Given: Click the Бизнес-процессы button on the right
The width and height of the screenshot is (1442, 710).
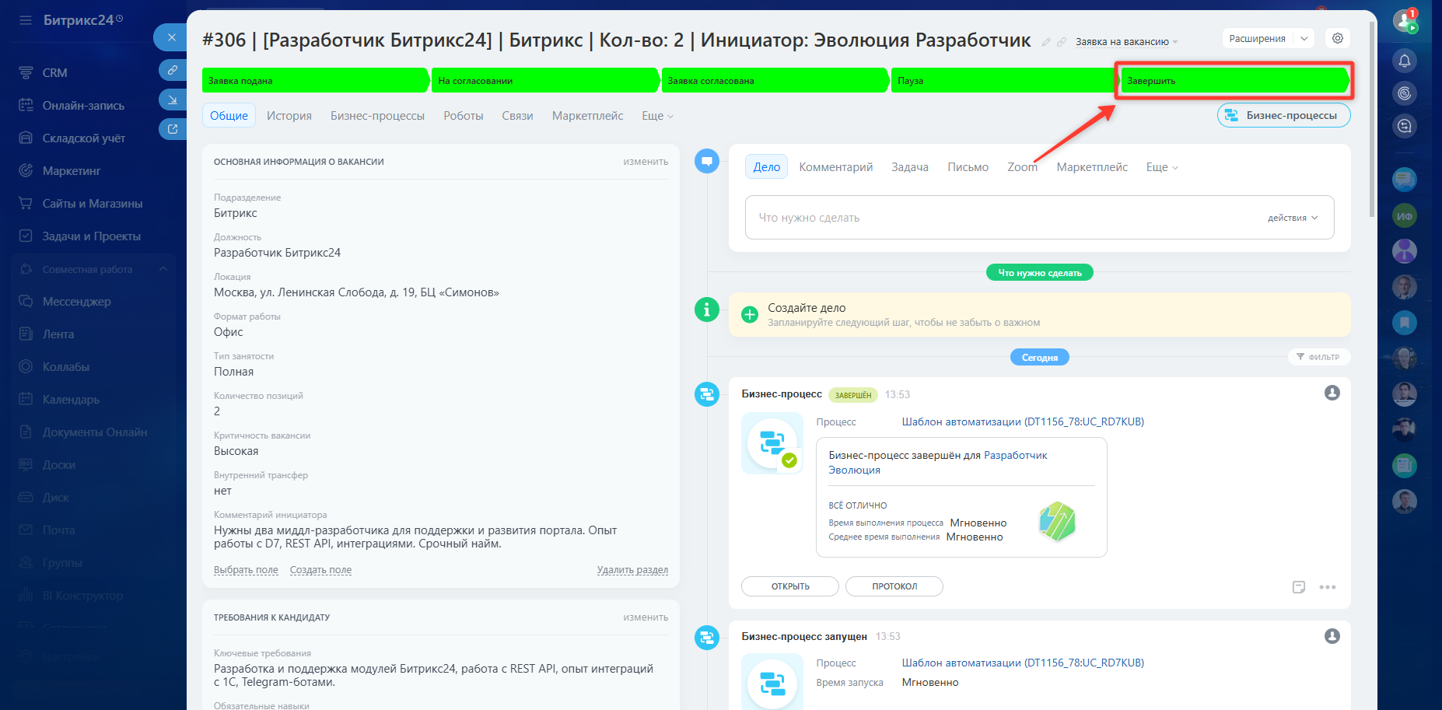Looking at the screenshot, I should (1284, 115).
